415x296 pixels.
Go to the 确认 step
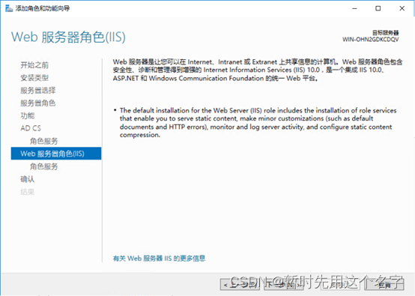[28, 179]
